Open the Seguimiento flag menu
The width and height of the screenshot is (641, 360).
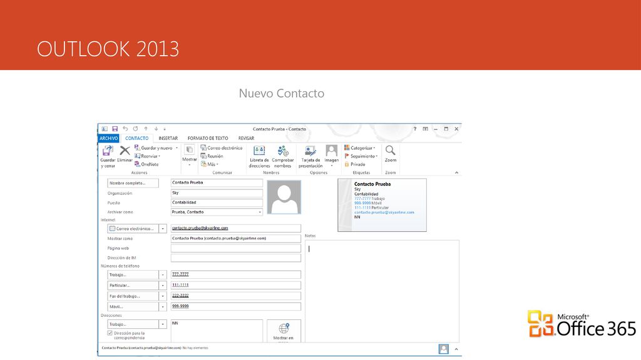pos(361,156)
